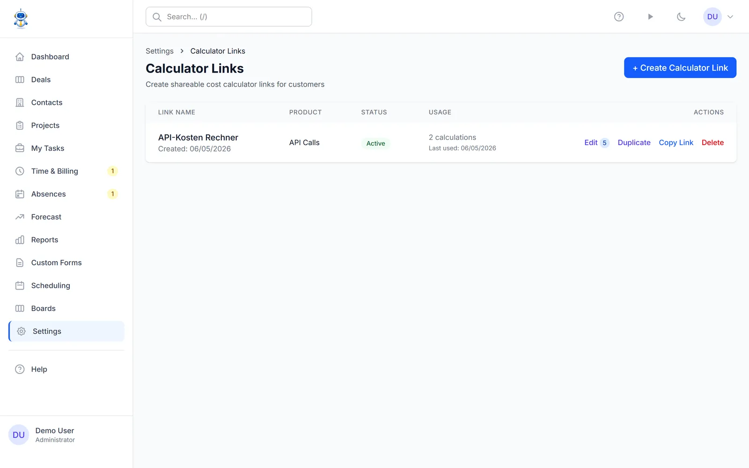Click the DU avatar in sidebar footer
This screenshot has width=749, height=468.
[19, 435]
